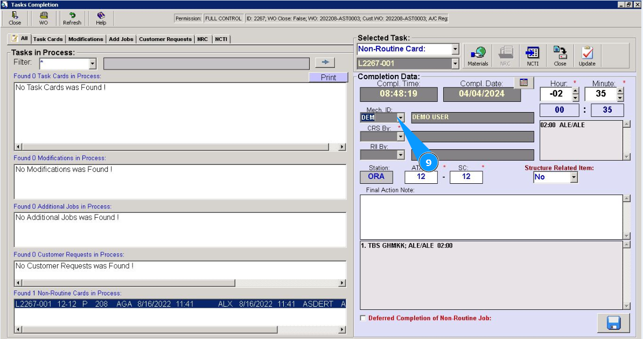
Task: Click the ATA chapter input field
Action: [421, 177]
